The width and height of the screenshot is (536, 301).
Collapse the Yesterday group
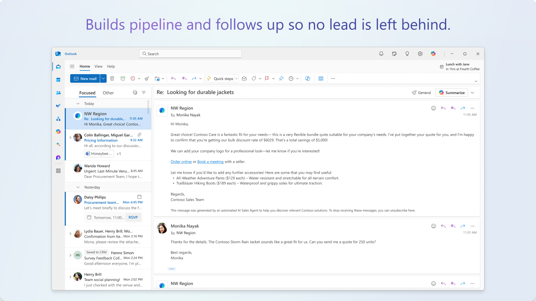coord(78,187)
